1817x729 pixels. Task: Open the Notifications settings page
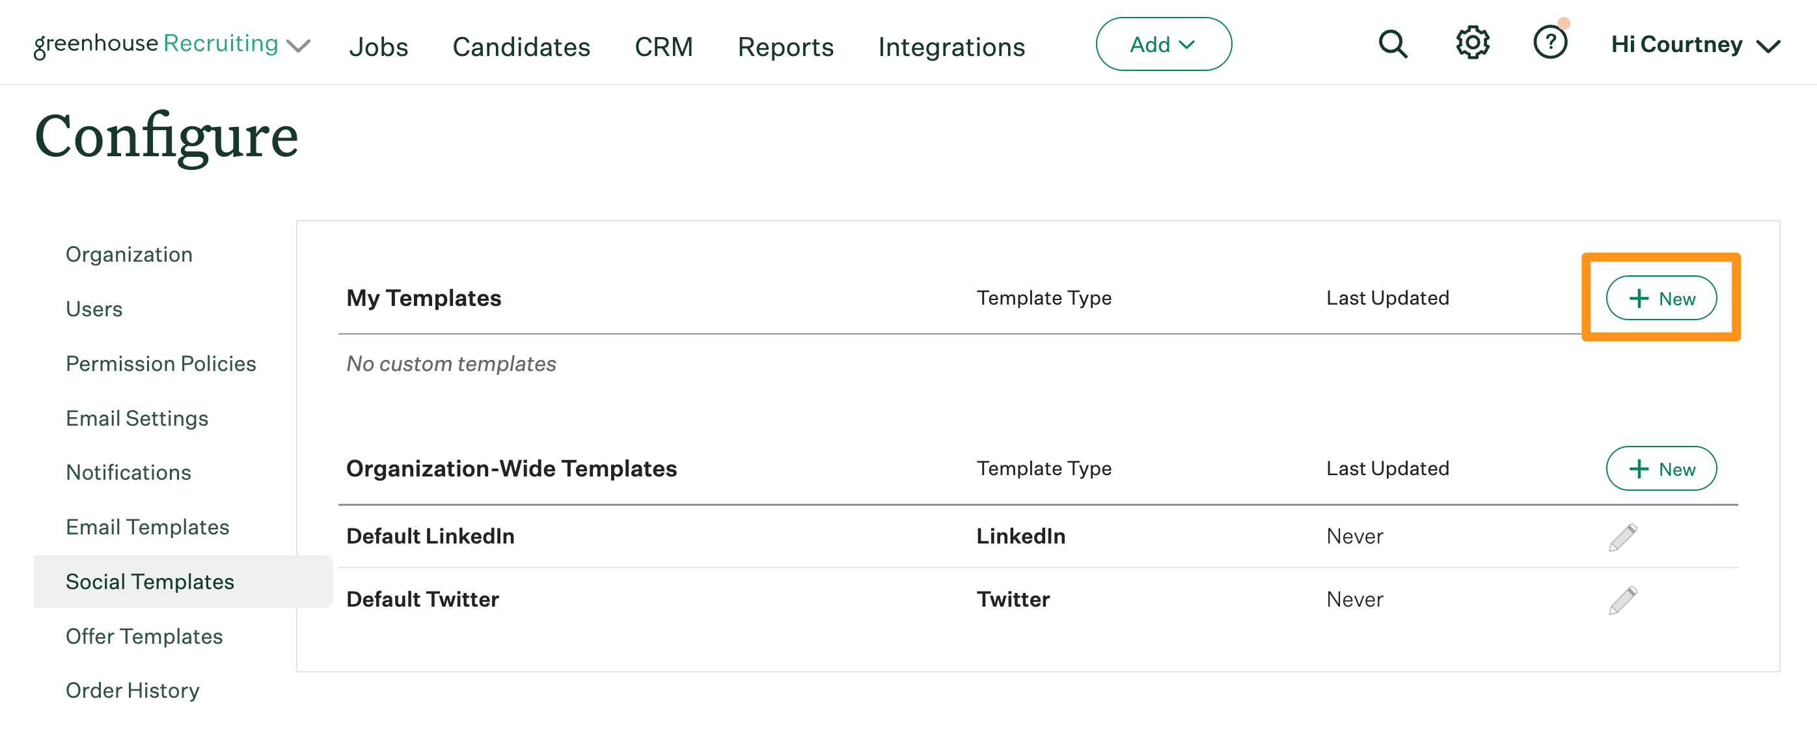128,472
